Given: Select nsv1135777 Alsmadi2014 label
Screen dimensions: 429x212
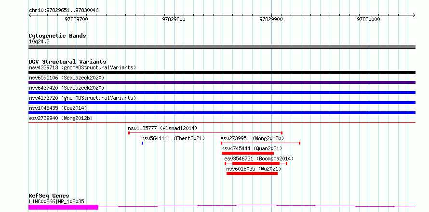Looking at the screenshot, I should tap(162, 128).
